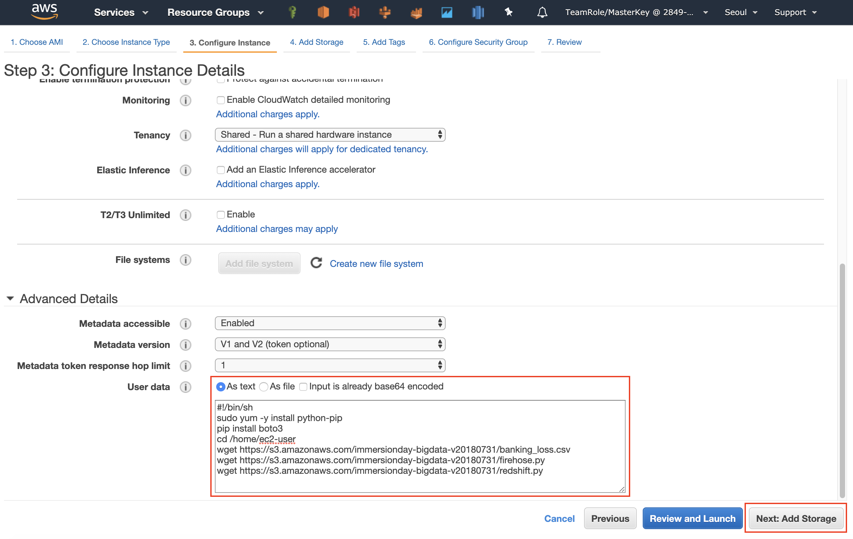
Task: Click the Next: Add Storage button
Action: [x=796, y=519]
